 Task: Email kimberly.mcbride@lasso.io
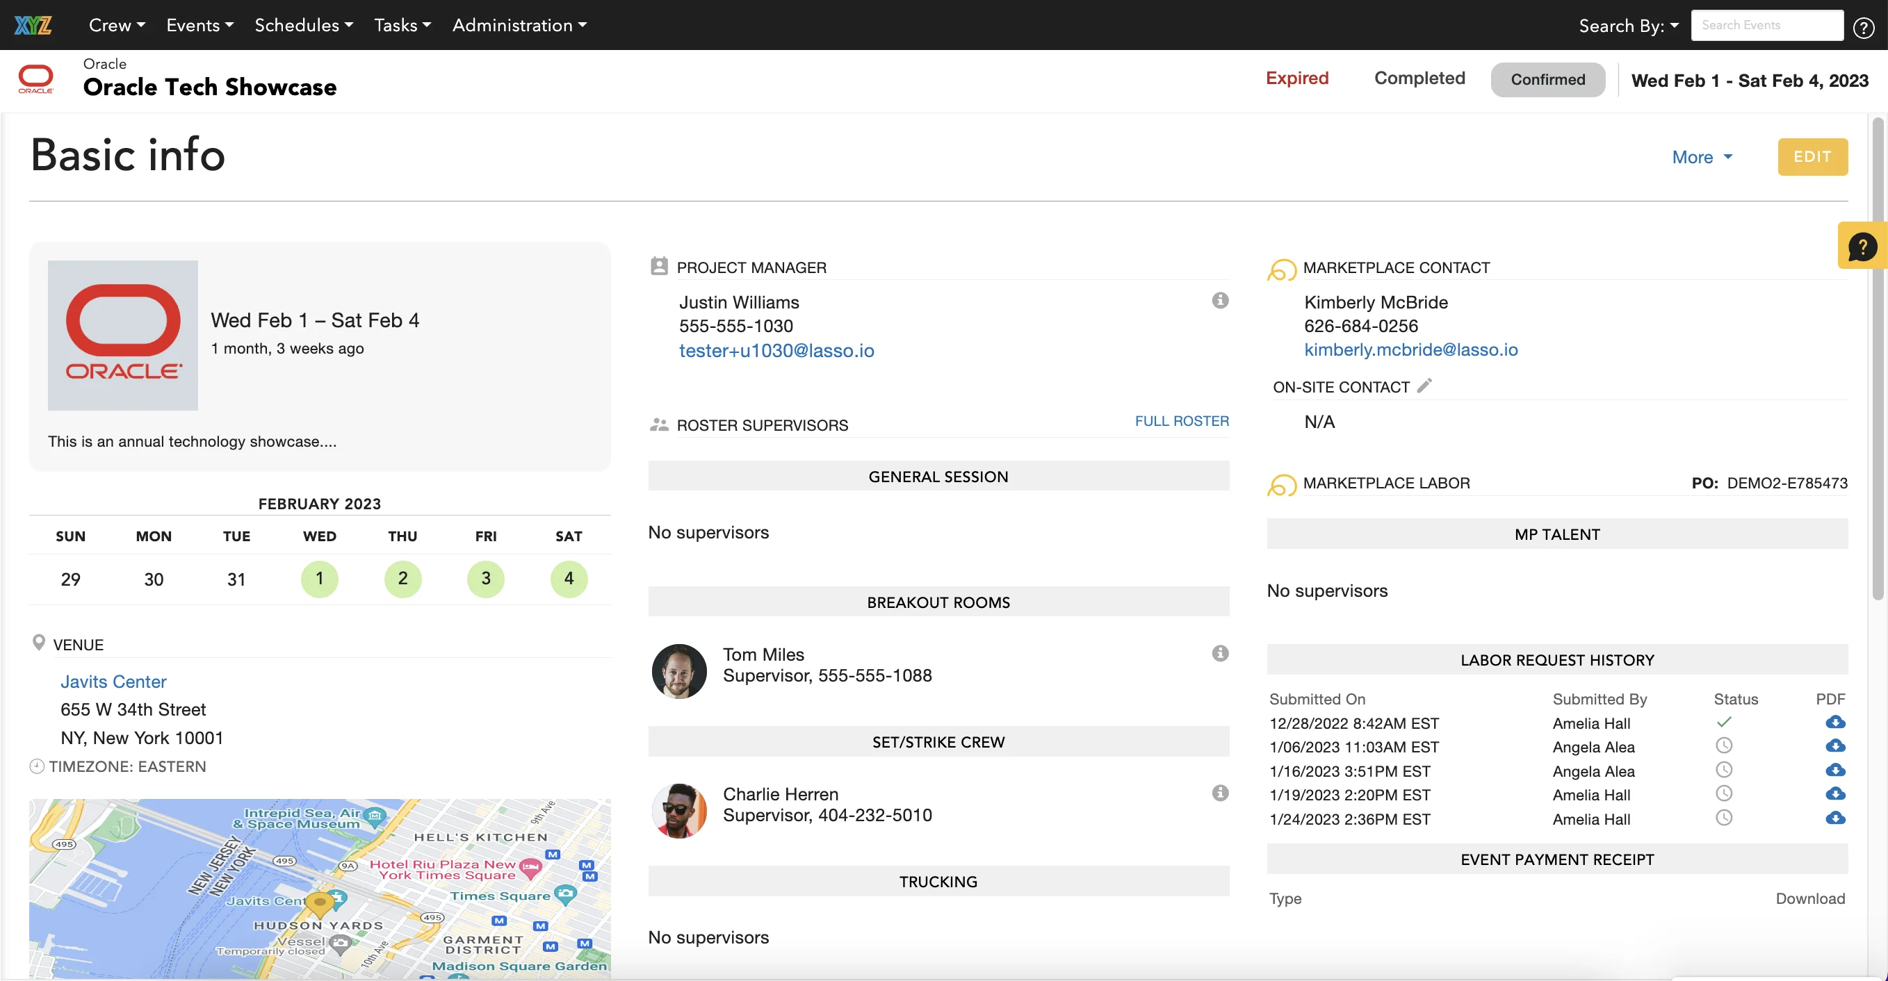[1410, 349]
